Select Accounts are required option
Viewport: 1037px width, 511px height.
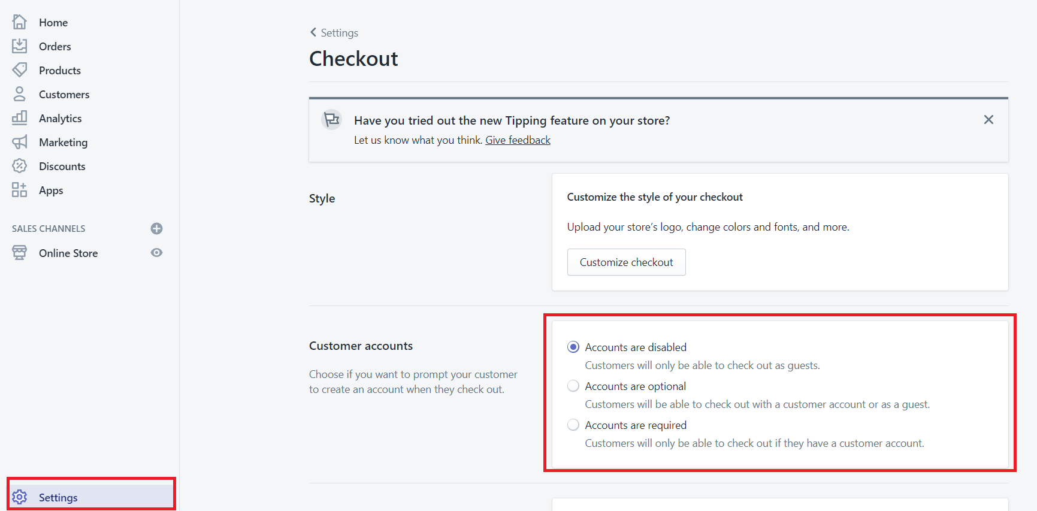[573, 425]
